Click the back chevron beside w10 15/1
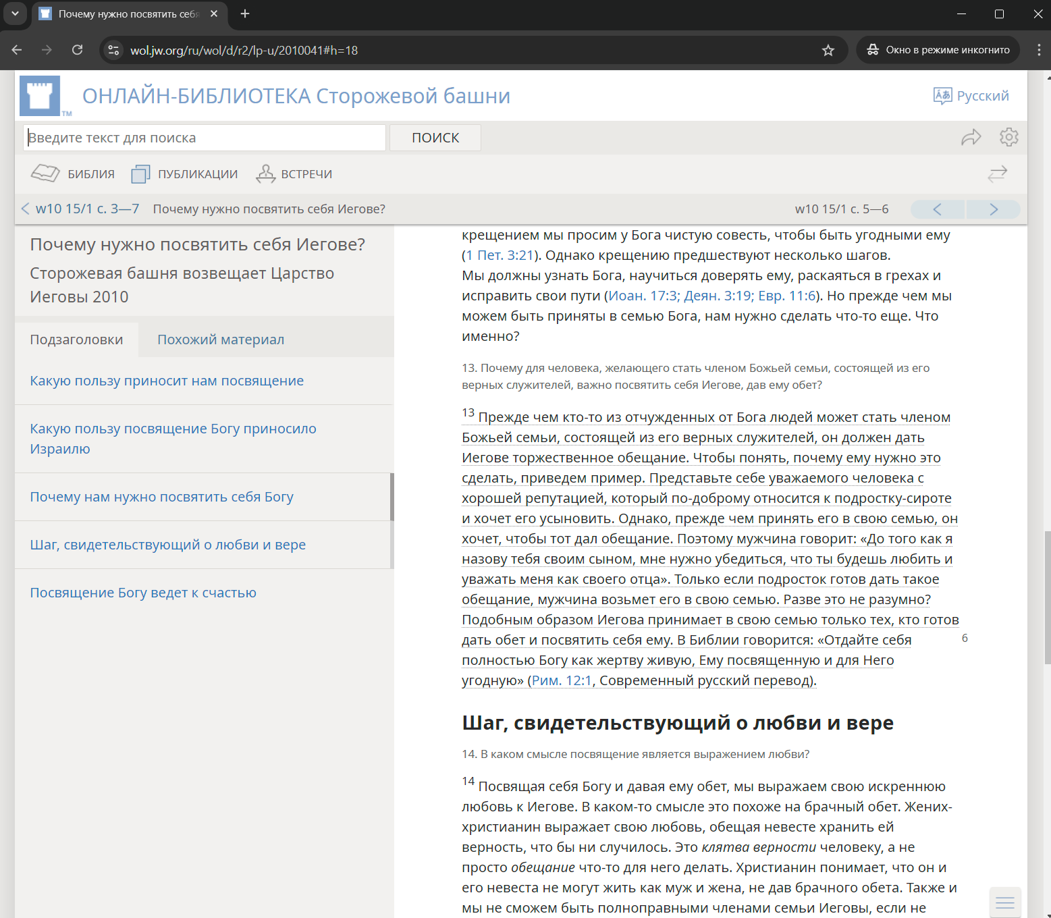The image size is (1051, 918). [25, 209]
